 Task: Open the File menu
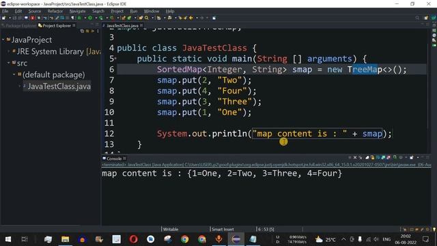[x=5, y=11]
